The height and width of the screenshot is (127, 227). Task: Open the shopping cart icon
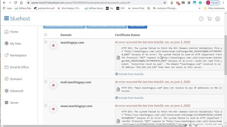(x=209, y=19)
